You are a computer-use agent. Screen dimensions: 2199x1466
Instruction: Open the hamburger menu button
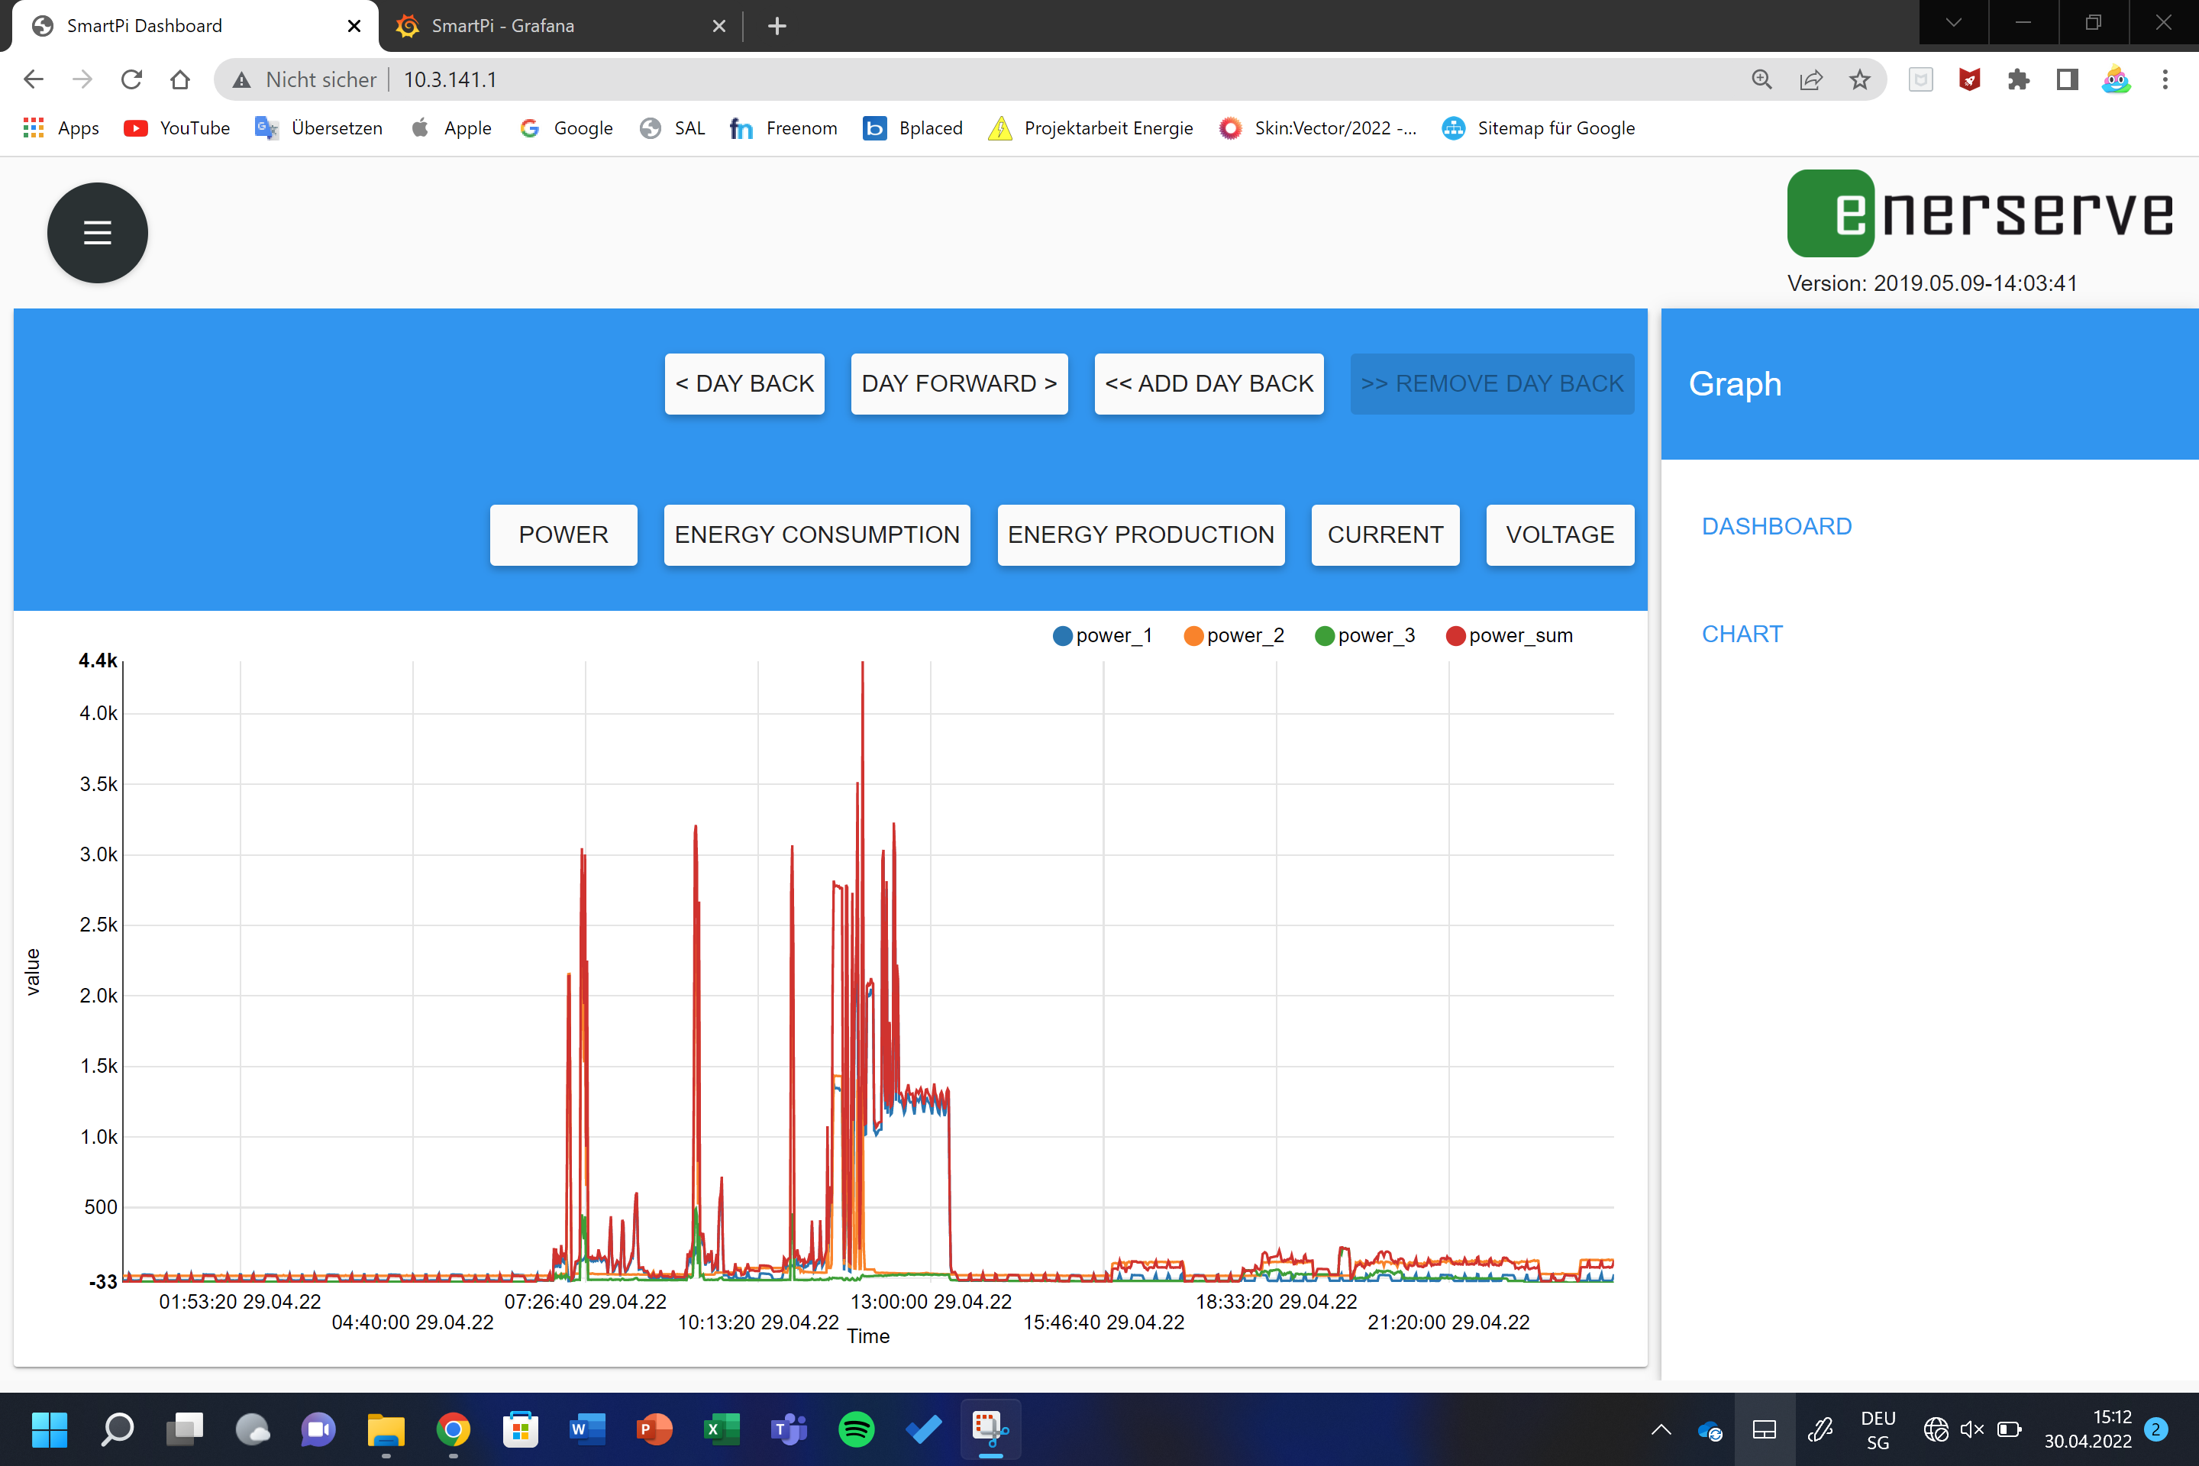97,232
